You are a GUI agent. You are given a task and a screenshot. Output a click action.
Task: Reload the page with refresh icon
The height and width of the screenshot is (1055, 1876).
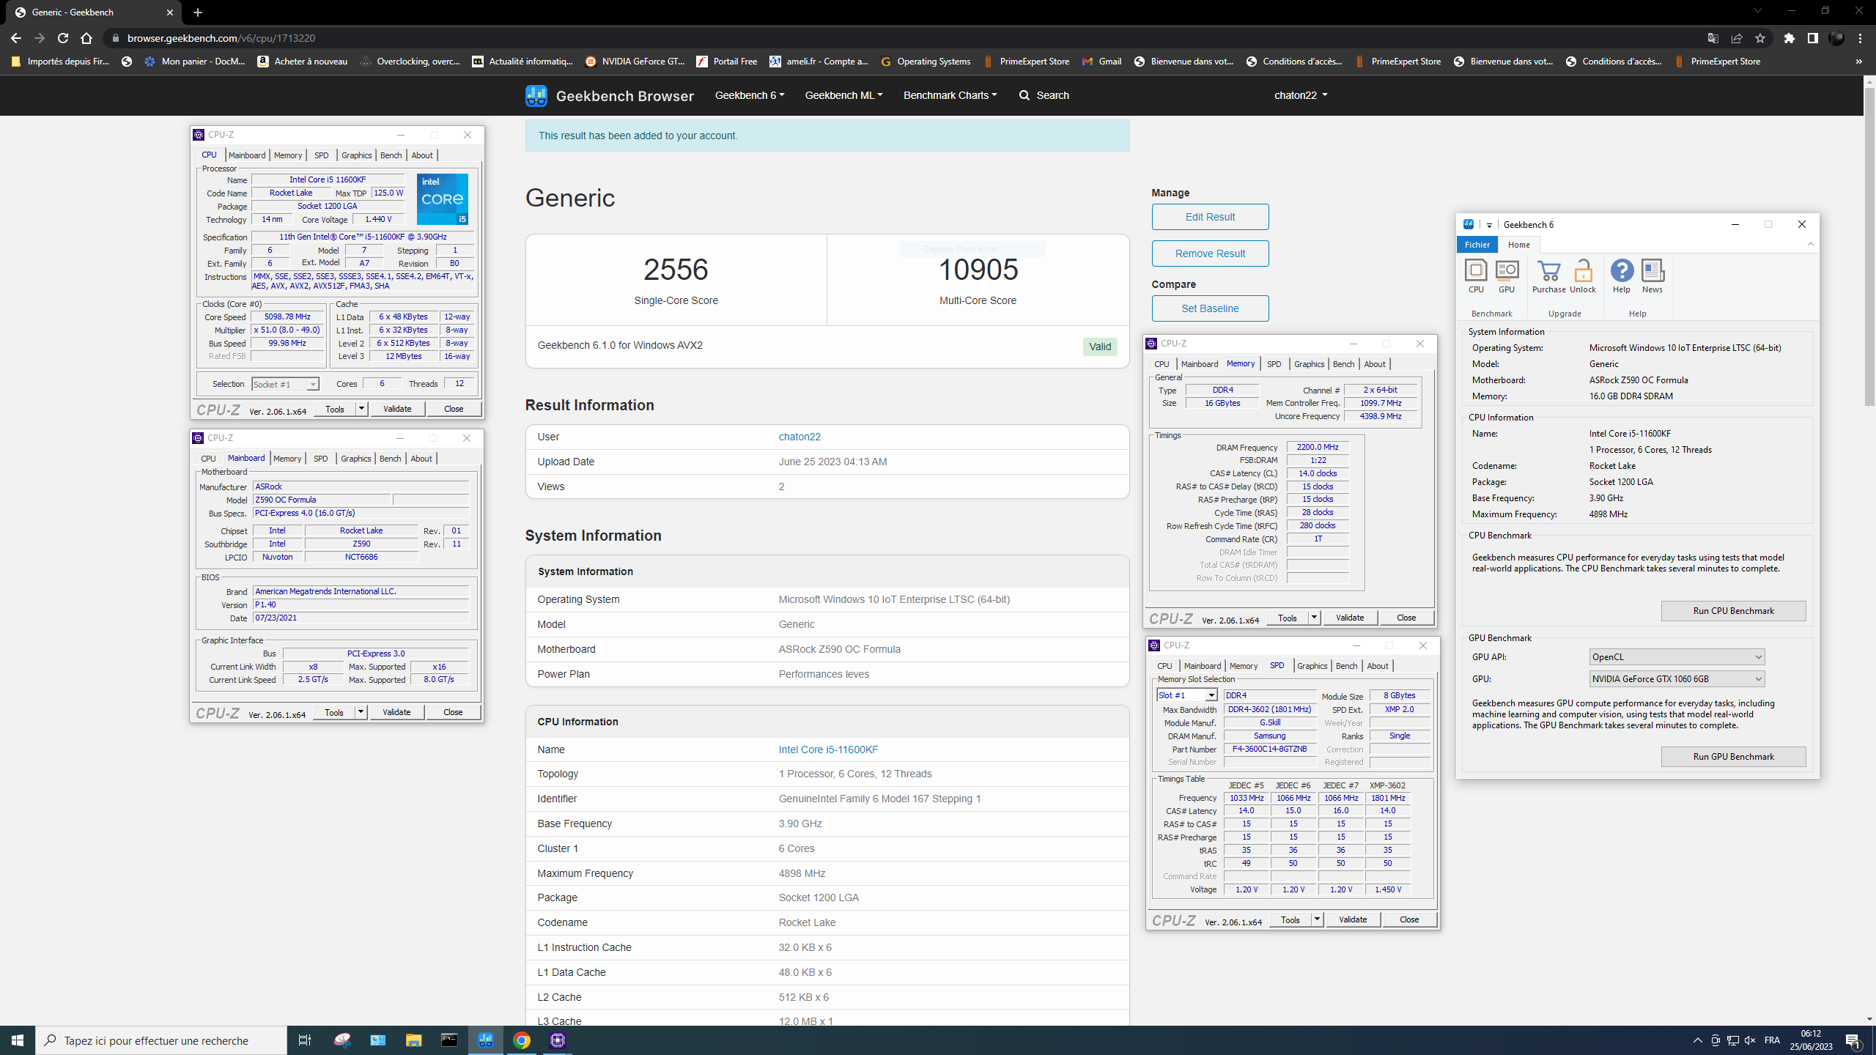click(63, 38)
